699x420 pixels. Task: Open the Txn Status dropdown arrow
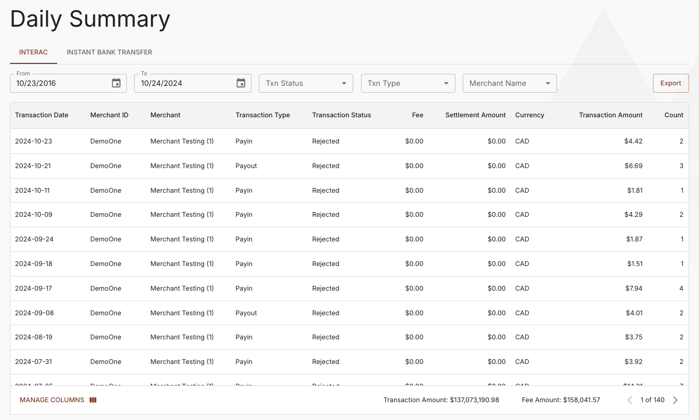(344, 83)
